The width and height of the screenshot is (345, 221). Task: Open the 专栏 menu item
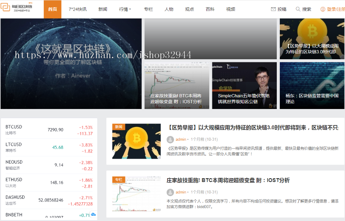(x=148, y=9)
